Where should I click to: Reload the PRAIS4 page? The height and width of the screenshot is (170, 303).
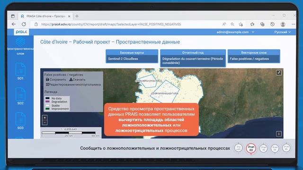click(x=24, y=24)
